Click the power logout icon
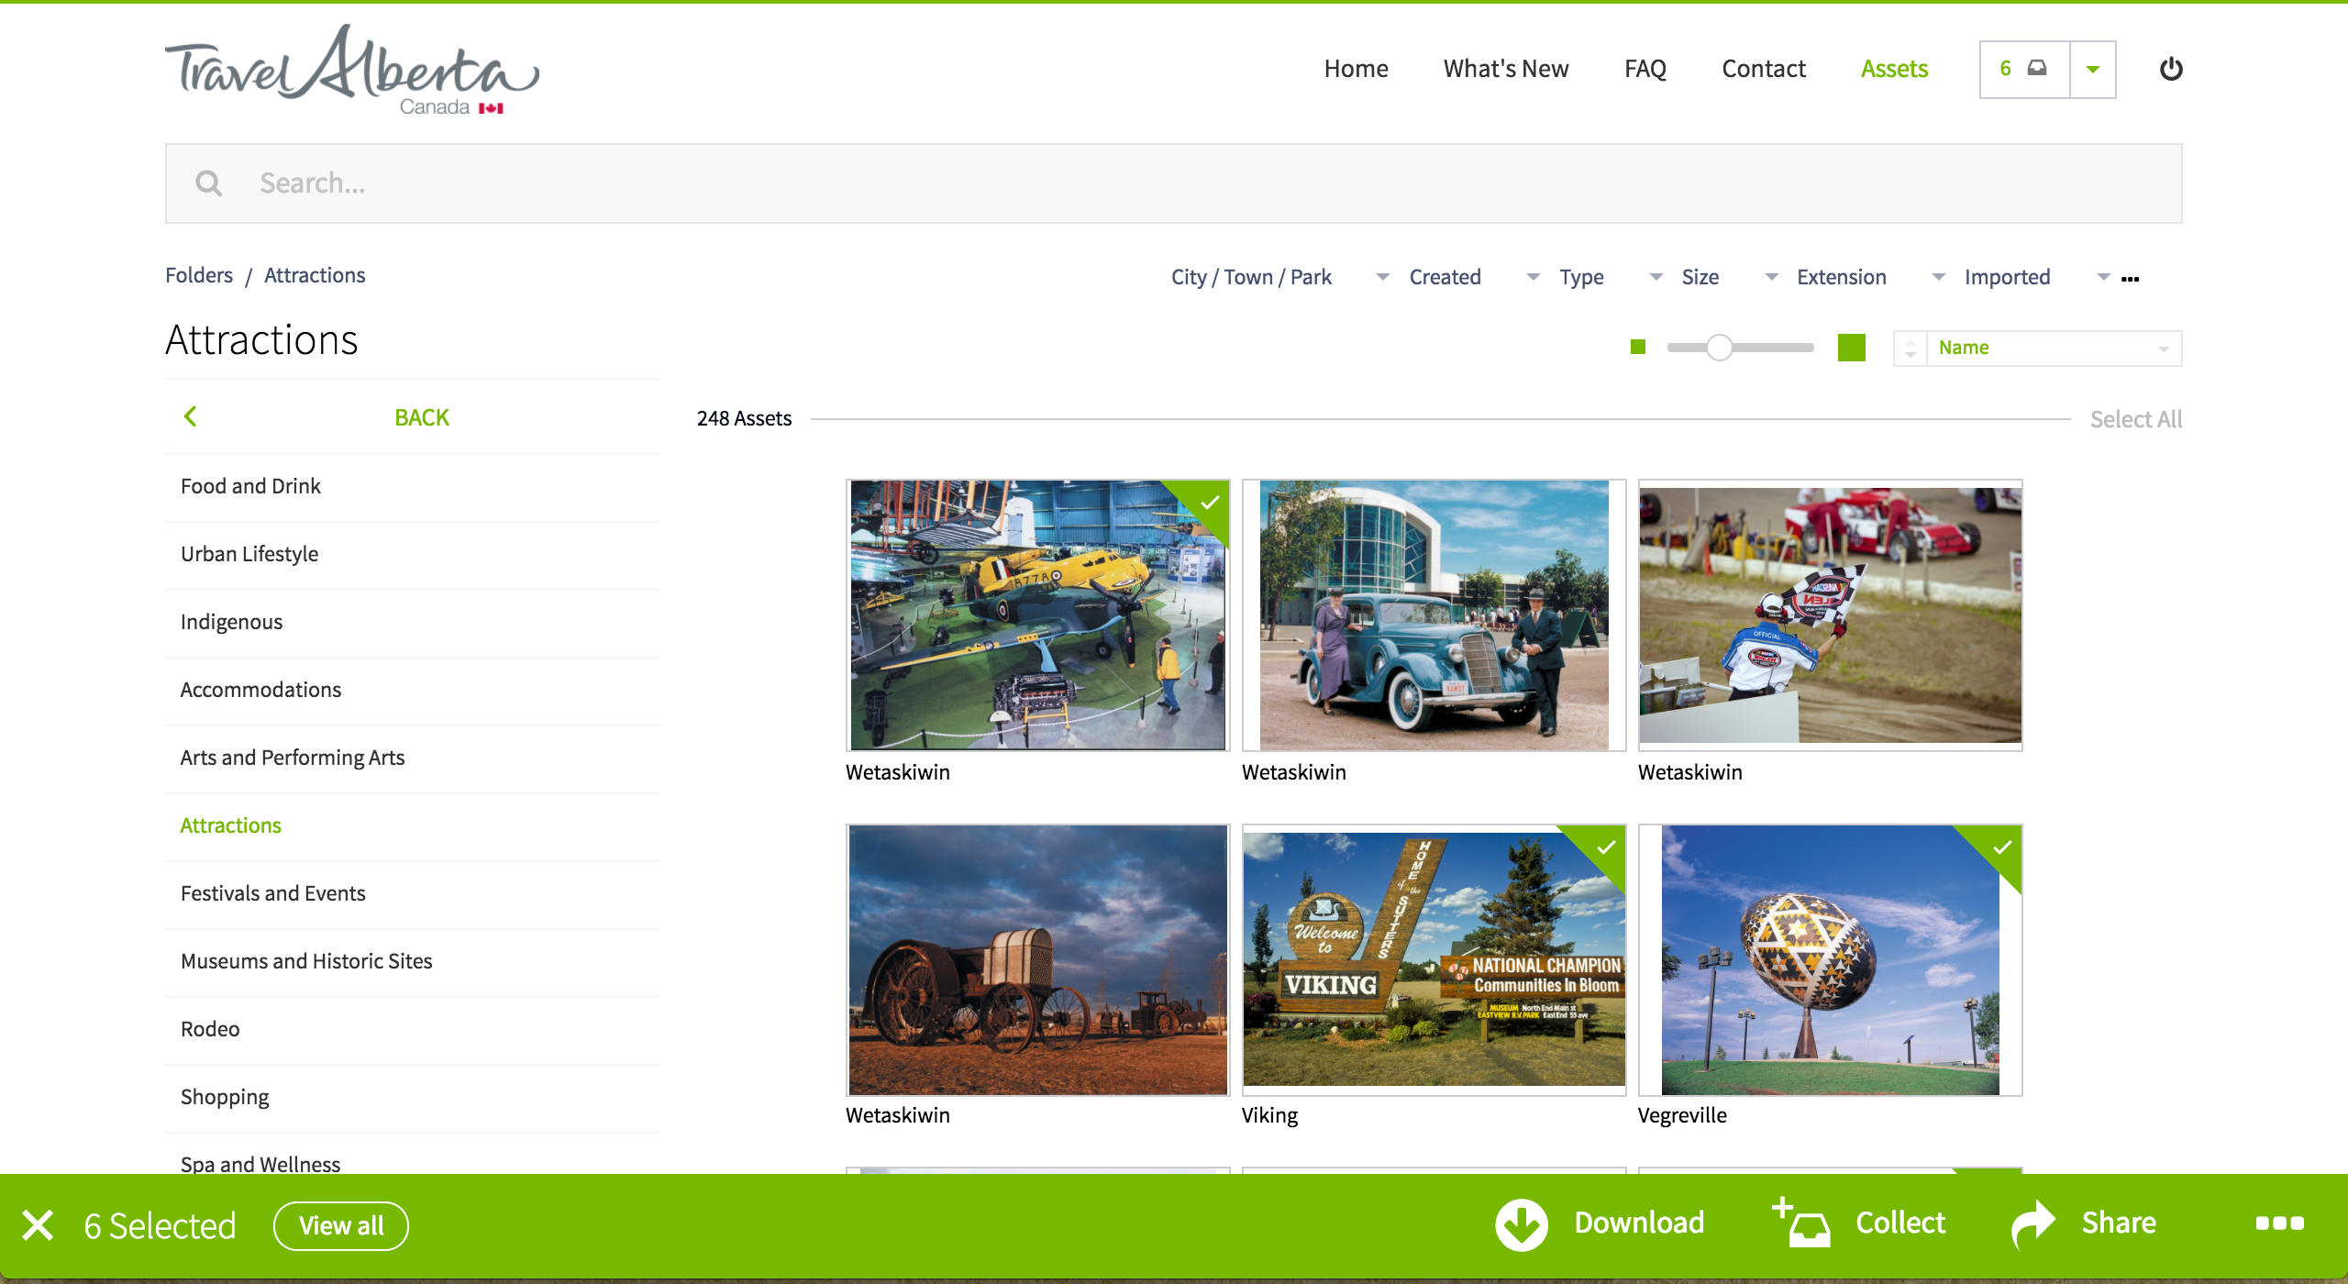 pos(2170,69)
